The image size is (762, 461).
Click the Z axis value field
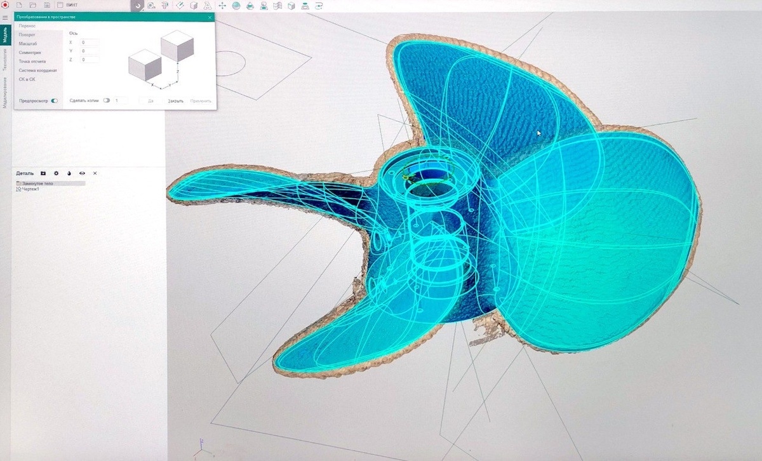pyautogui.click(x=90, y=60)
